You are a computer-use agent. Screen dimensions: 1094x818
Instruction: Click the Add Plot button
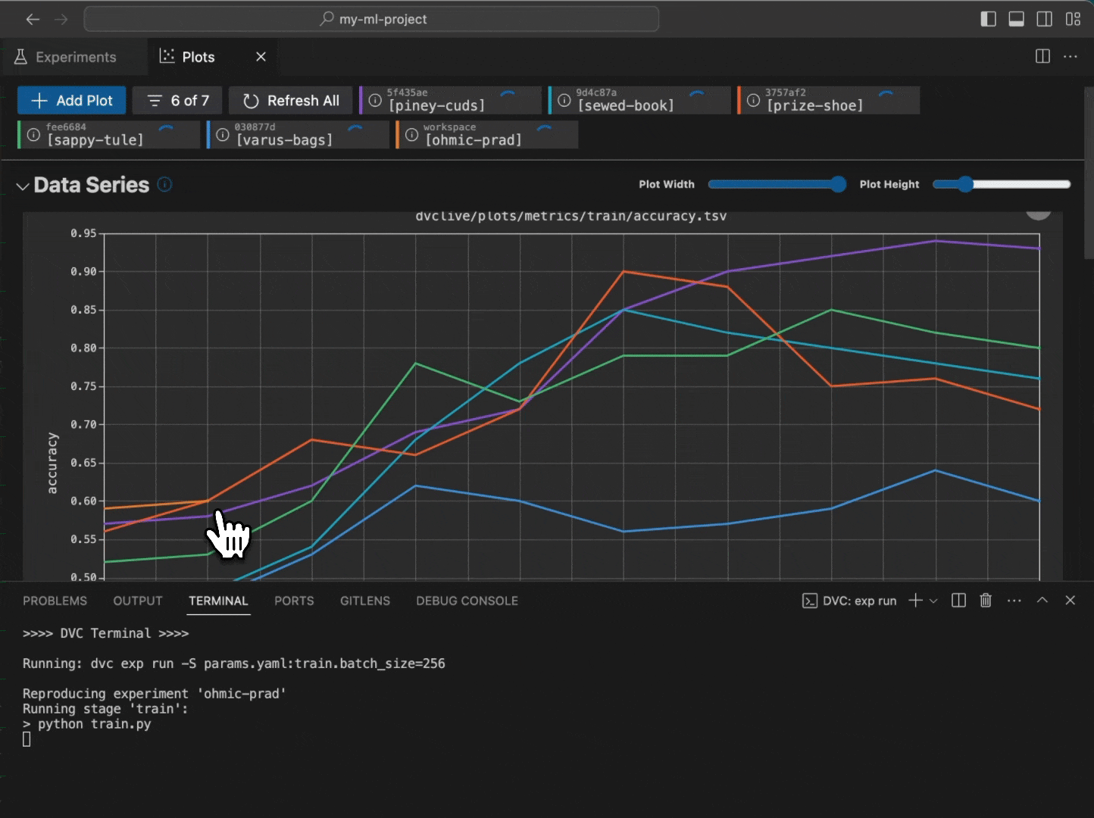(70, 100)
